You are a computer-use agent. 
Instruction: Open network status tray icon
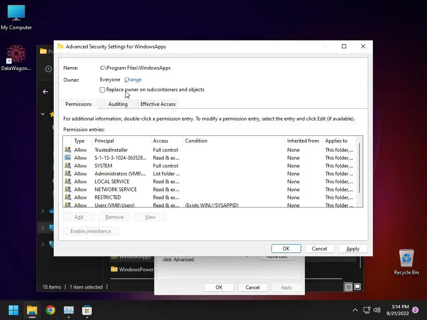click(x=367, y=310)
